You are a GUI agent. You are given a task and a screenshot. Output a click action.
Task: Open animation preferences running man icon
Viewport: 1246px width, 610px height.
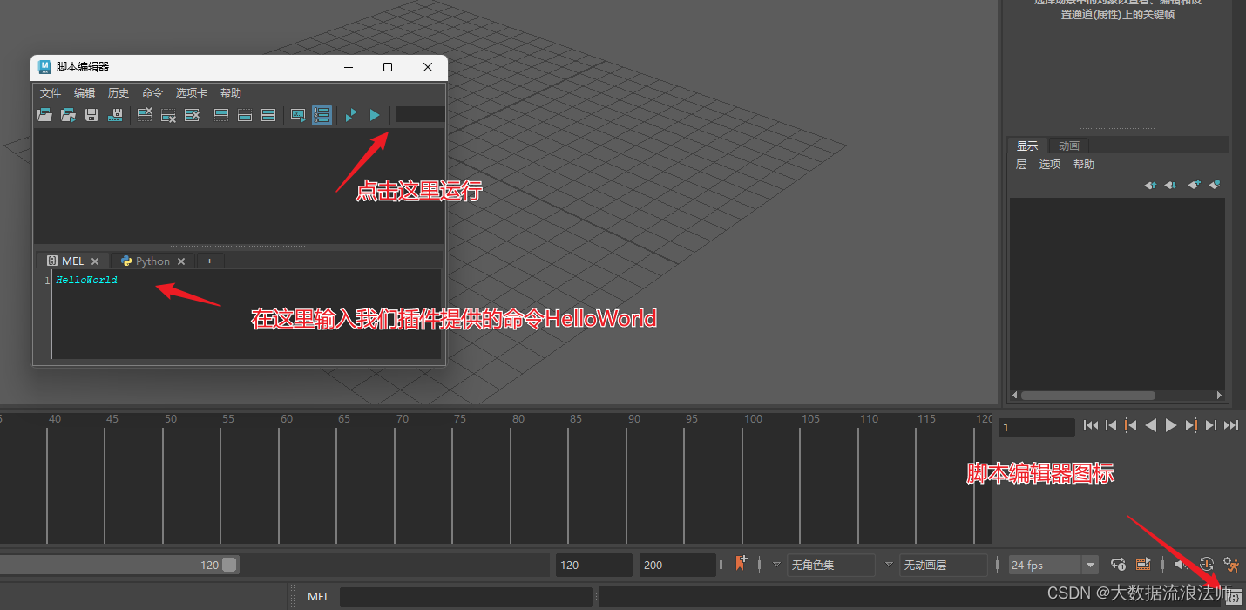(1231, 565)
